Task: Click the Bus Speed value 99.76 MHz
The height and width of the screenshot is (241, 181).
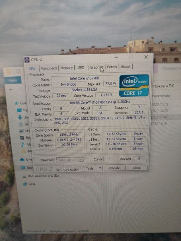Action: click(x=69, y=145)
